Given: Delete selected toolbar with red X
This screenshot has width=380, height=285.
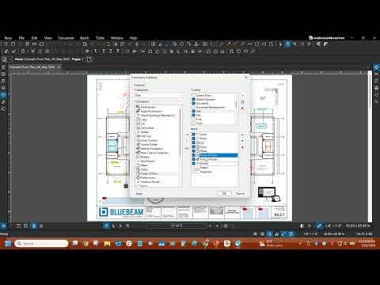Looking at the screenshot, I should point(242,108).
